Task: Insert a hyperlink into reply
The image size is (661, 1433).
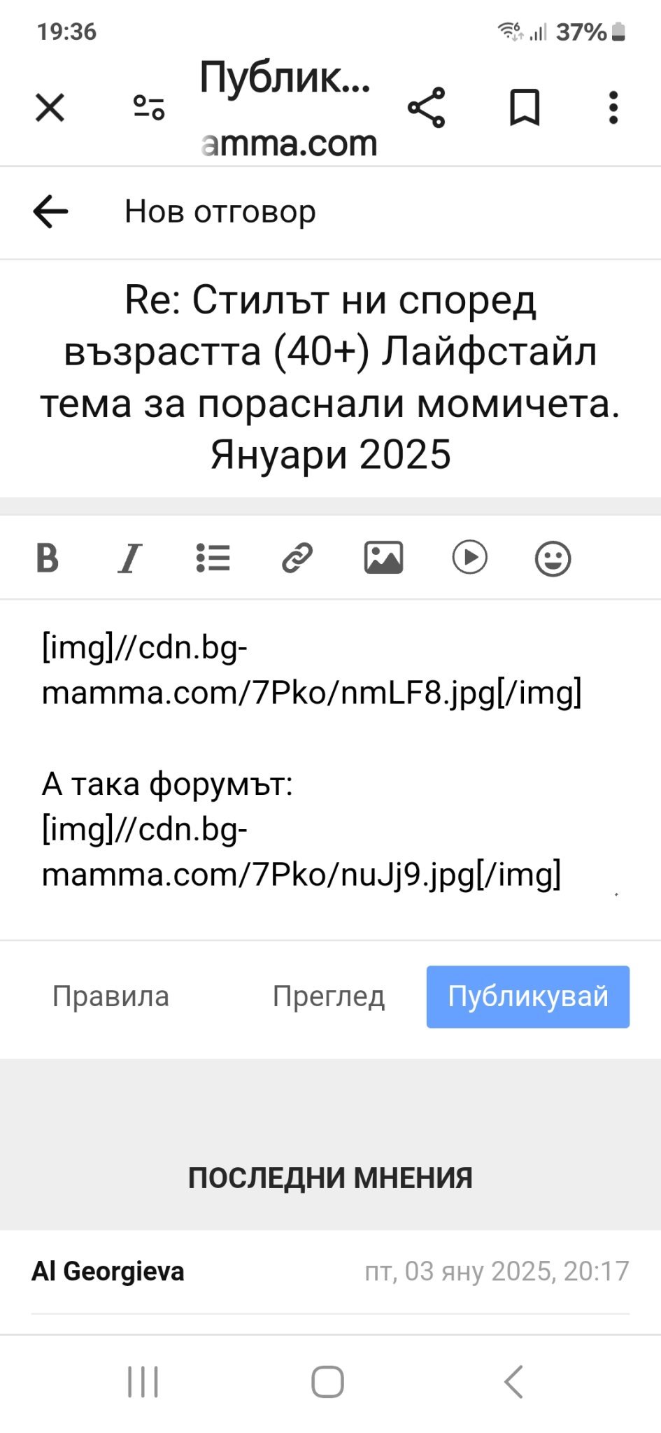Action: 297,558
